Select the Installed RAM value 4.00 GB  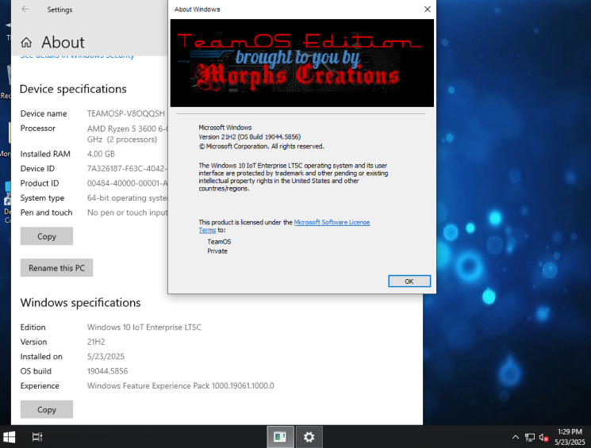(x=101, y=154)
